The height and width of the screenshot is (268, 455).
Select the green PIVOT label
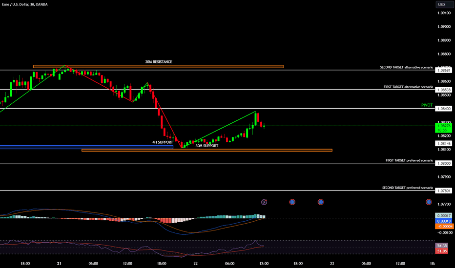pos(427,105)
